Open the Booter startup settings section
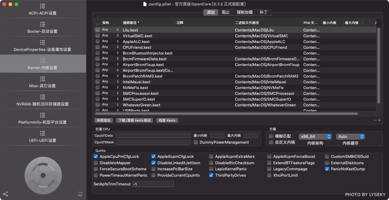The width and height of the screenshot is (389, 200). pos(43,28)
